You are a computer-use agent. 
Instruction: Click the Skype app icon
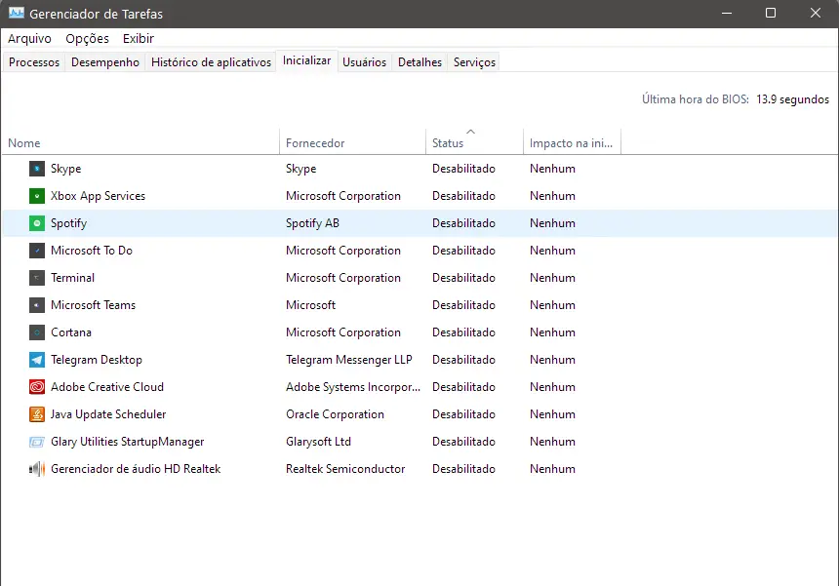37,169
